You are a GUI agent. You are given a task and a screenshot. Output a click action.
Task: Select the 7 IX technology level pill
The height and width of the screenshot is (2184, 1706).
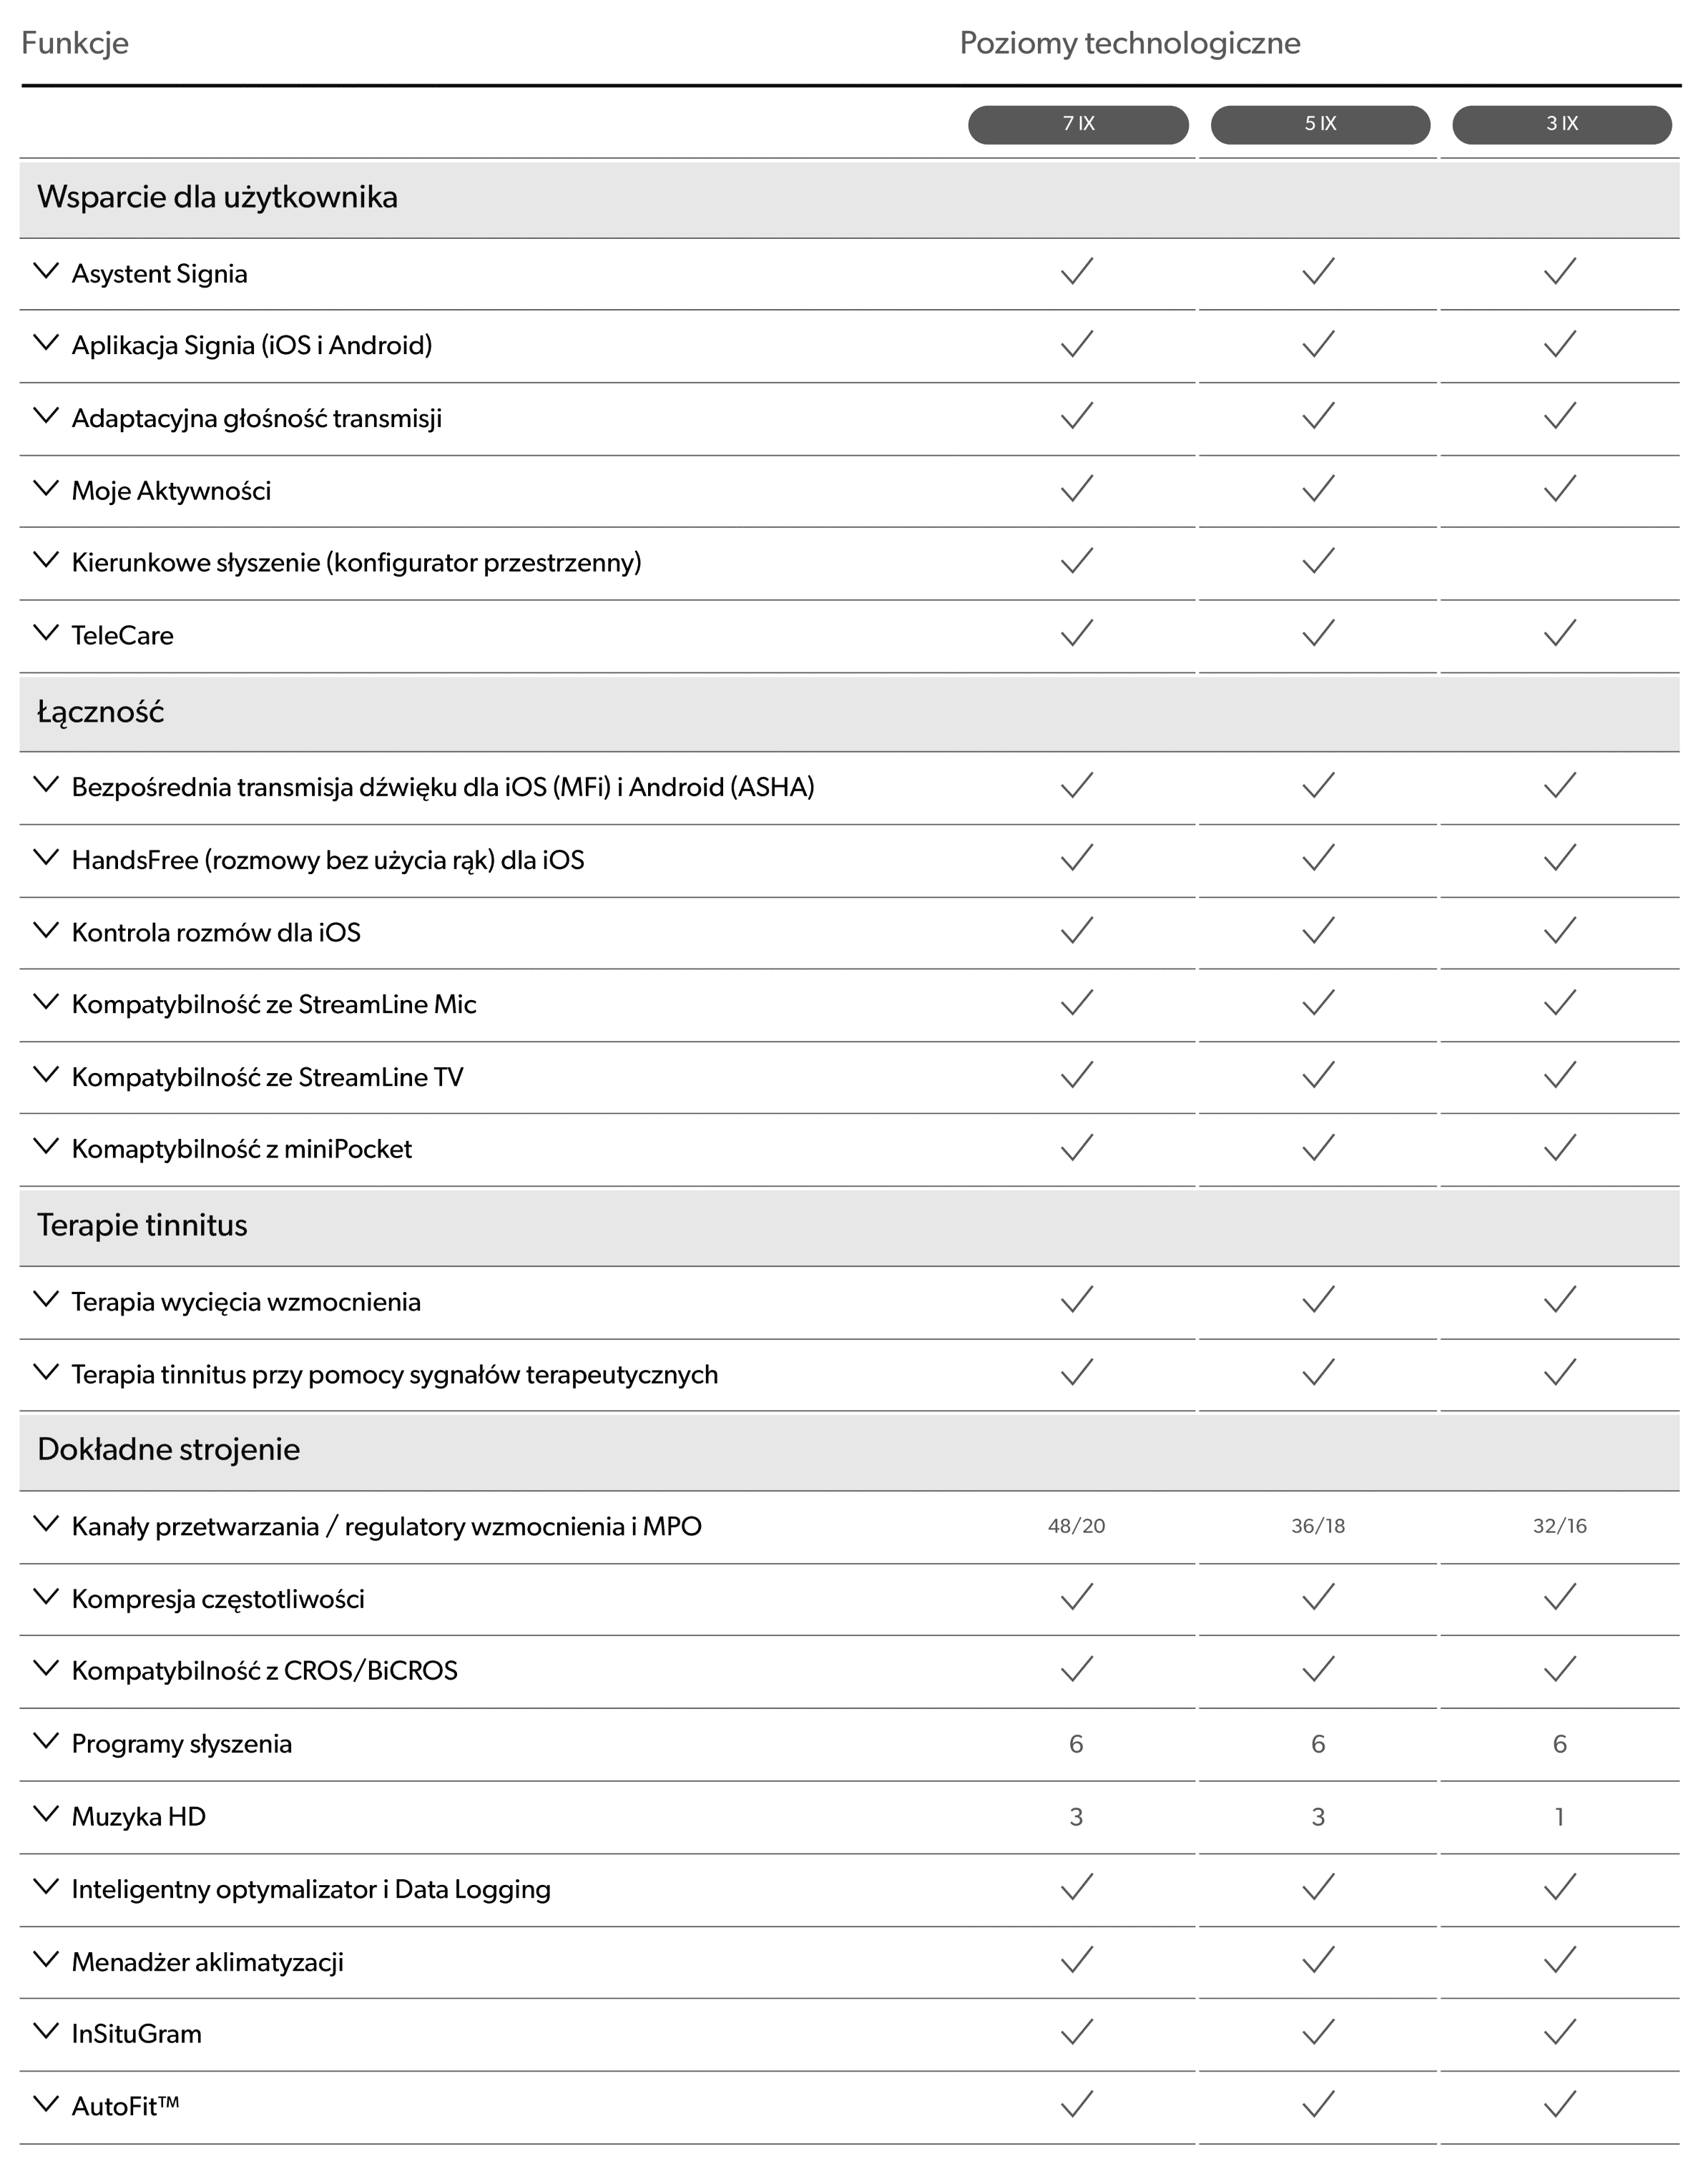[1078, 124]
